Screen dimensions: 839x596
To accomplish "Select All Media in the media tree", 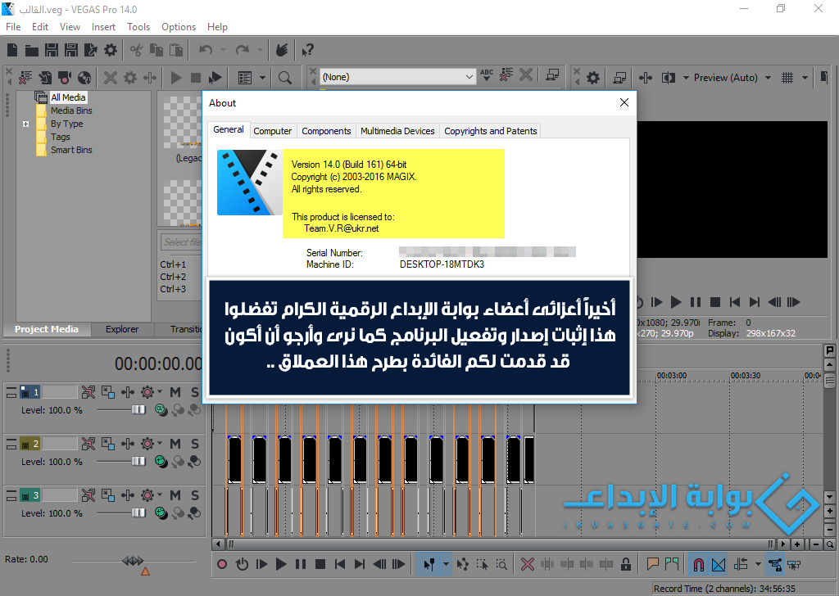I will (68, 97).
